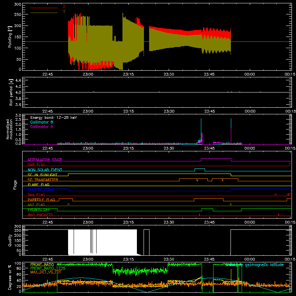Select the FRONTS_OFF flag label
This screenshot has height=296, width=296.
pos(39,210)
